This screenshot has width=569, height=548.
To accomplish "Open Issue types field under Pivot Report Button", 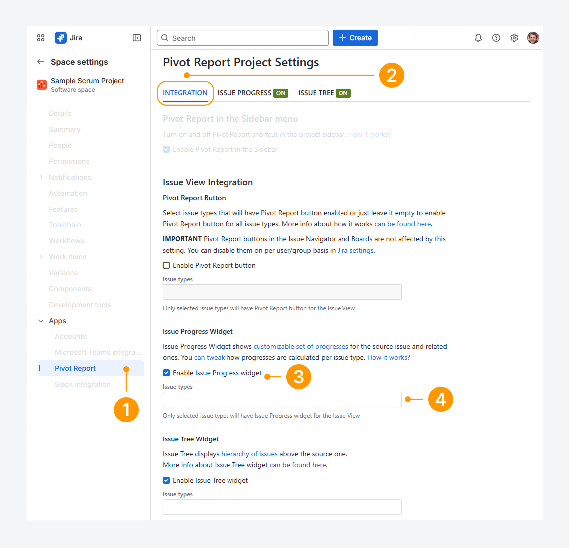I will [282, 292].
